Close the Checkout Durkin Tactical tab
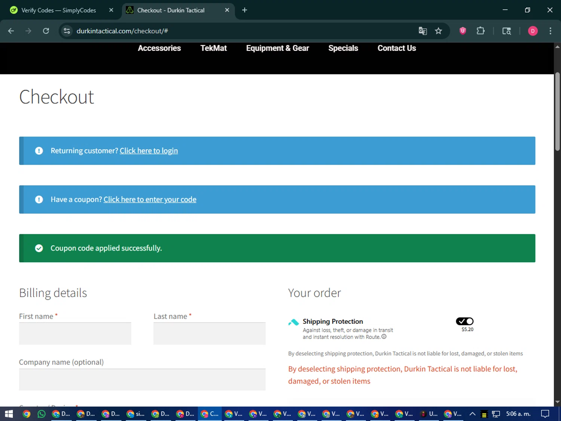 click(227, 10)
